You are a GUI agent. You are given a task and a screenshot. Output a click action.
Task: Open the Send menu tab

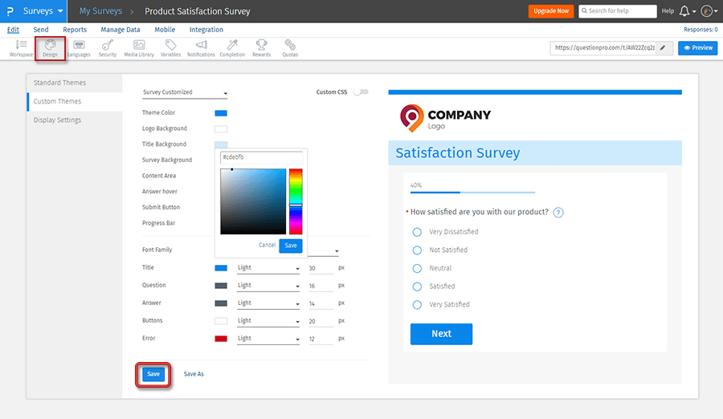click(41, 30)
